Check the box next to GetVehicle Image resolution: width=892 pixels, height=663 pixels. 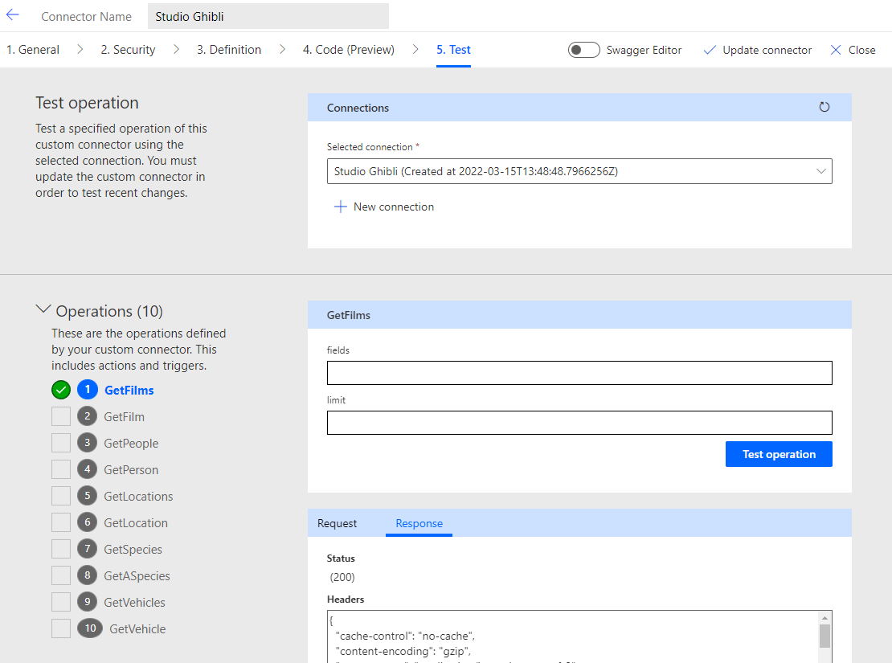(61, 628)
